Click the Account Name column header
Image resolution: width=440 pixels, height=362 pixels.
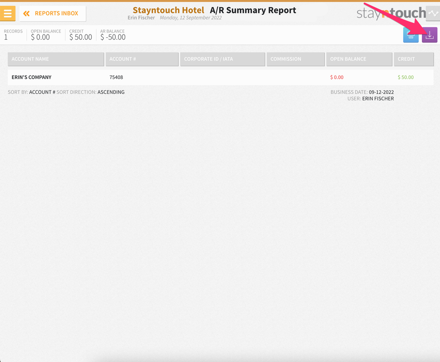[x=56, y=59]
